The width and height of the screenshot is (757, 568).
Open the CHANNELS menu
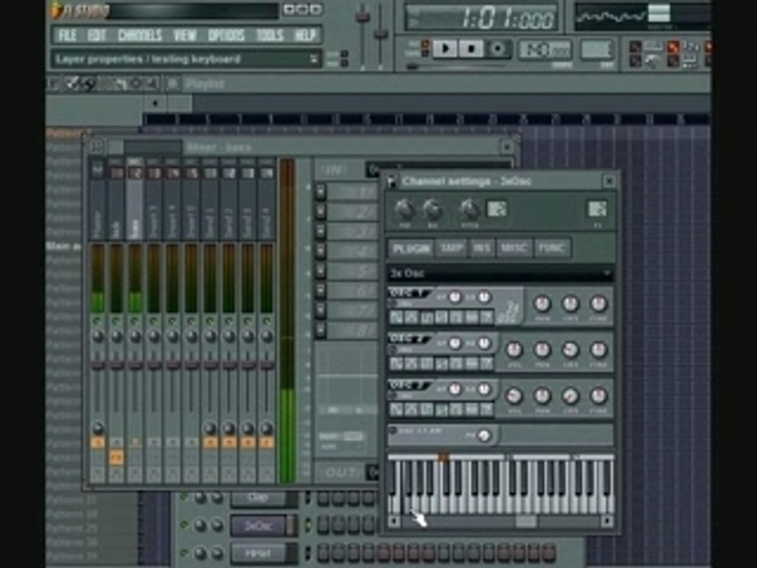140,35
